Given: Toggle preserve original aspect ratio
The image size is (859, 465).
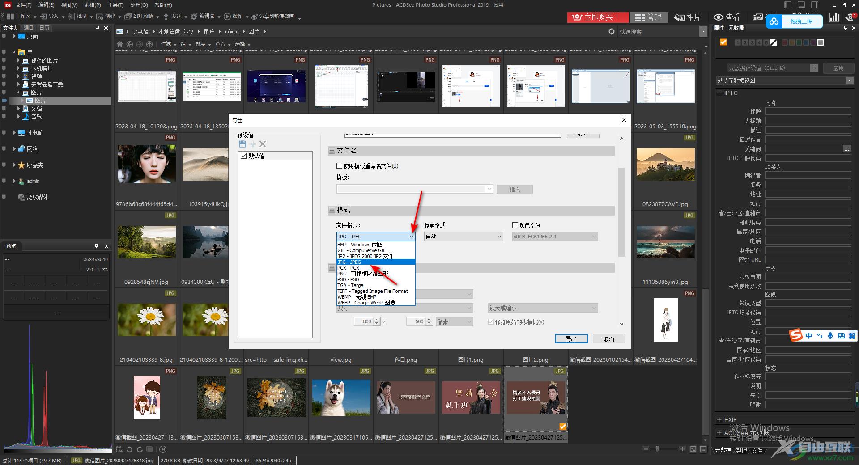Looking at the screenshot, I should click(x=491, y=322).
